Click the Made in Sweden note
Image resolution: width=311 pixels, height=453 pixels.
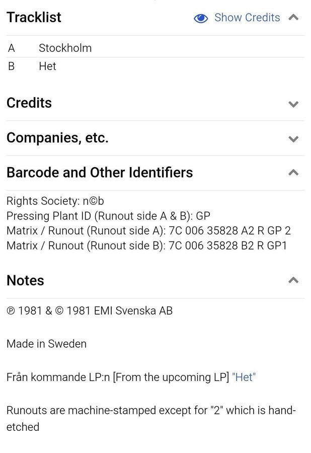(46, 344)
